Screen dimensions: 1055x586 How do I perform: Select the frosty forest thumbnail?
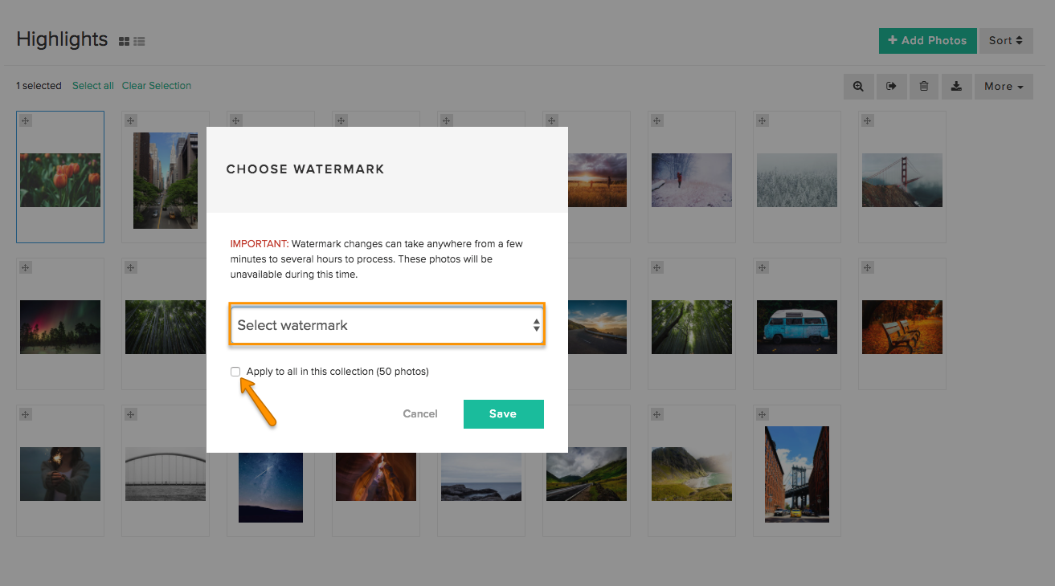tap(797, 180)
